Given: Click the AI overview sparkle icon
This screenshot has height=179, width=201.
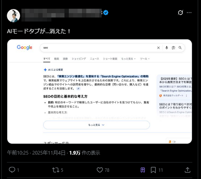Looking at the screenshot, I should 45,70.
